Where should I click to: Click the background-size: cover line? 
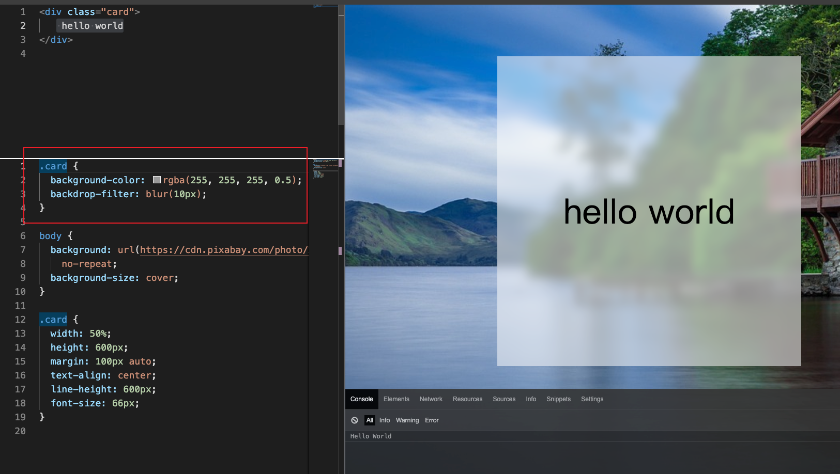114,278
